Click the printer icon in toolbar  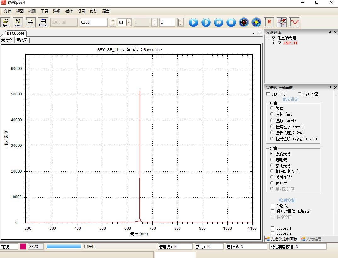point(31,22)
